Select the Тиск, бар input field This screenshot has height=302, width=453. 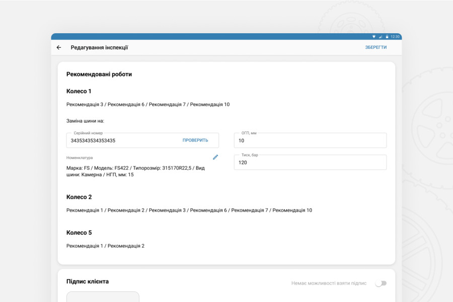[x=310, y=163]
